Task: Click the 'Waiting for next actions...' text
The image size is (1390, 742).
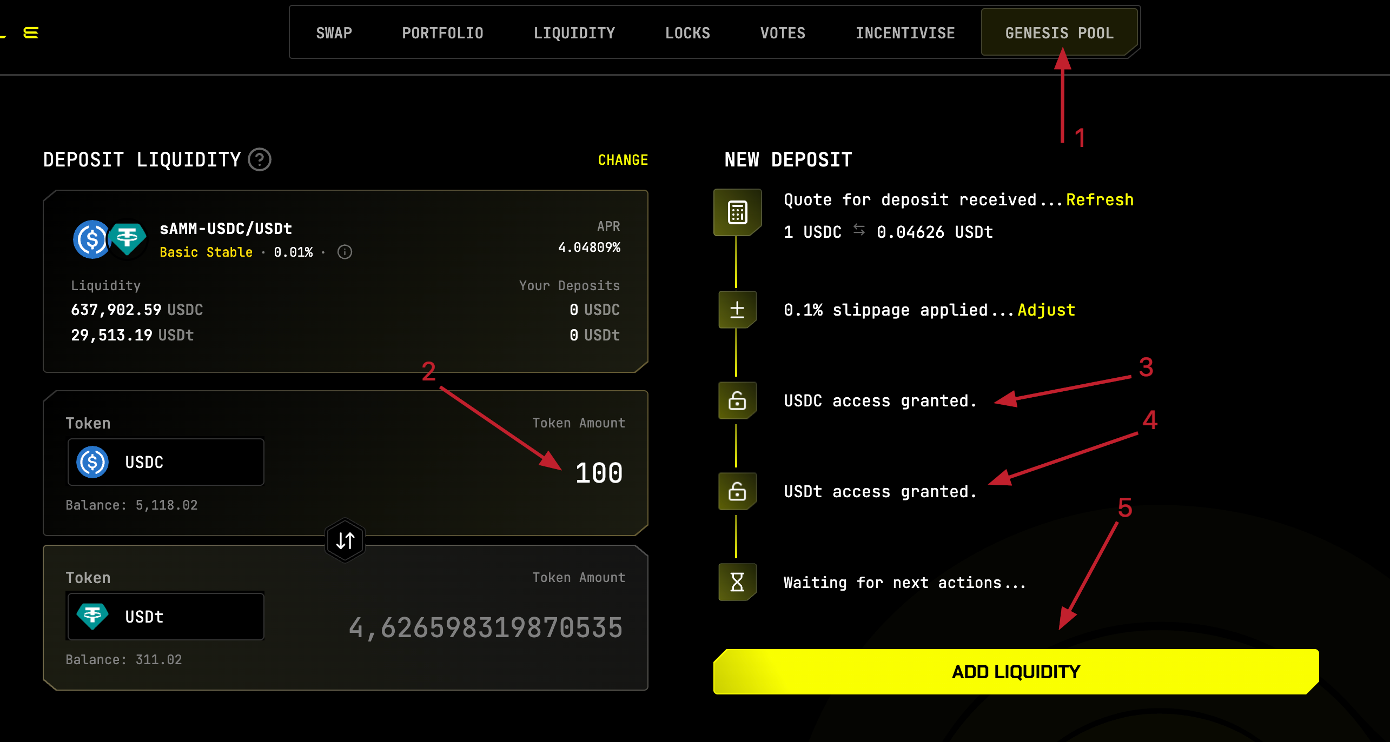Action: click(x=904, y=583)
